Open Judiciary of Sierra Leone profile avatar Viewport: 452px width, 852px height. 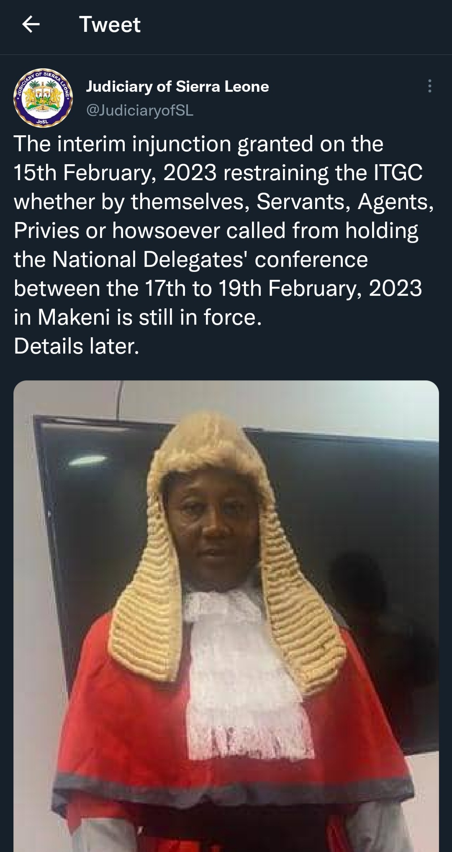(x=43, y=98)
